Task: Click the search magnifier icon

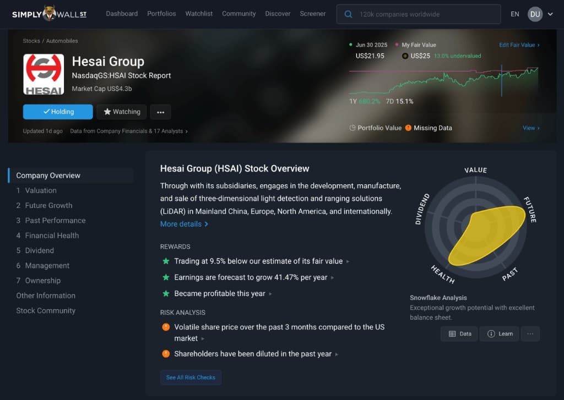Action: (348, 14)
